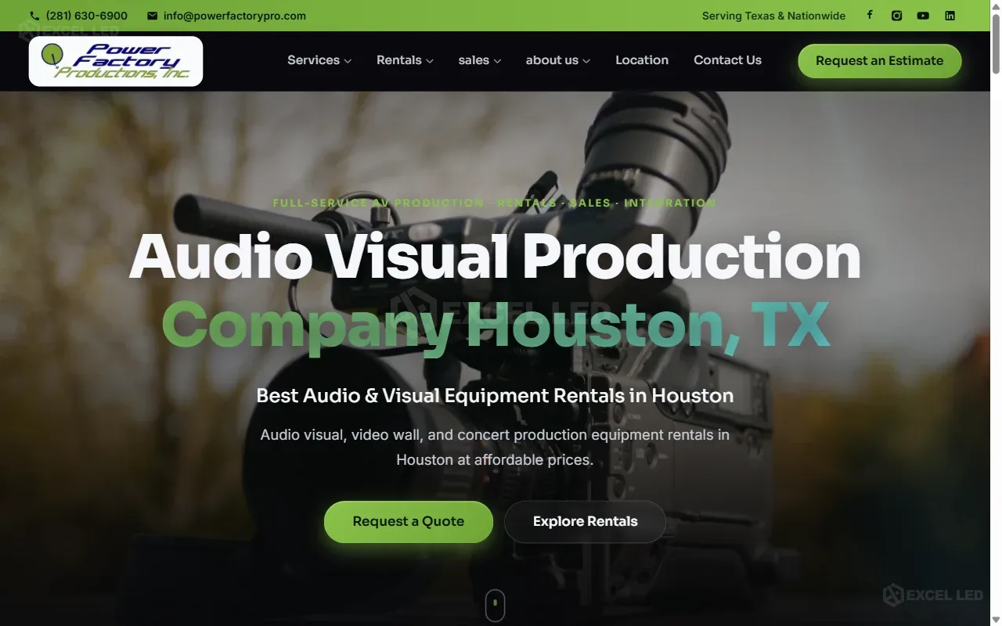Click the mouse scroll-down indicator icon
1002x626 pixels.
495,605
